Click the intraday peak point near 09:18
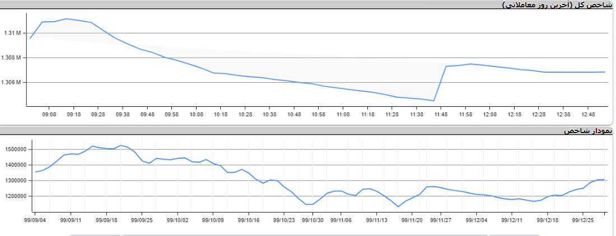The width and height of the screenshot is (616, 236). pos(67,18)
